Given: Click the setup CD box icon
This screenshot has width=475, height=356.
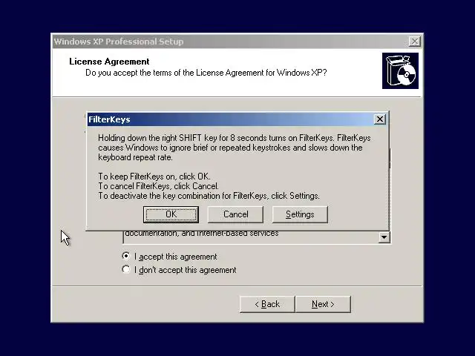Looking at the screenshot, I should click(400, 71).
